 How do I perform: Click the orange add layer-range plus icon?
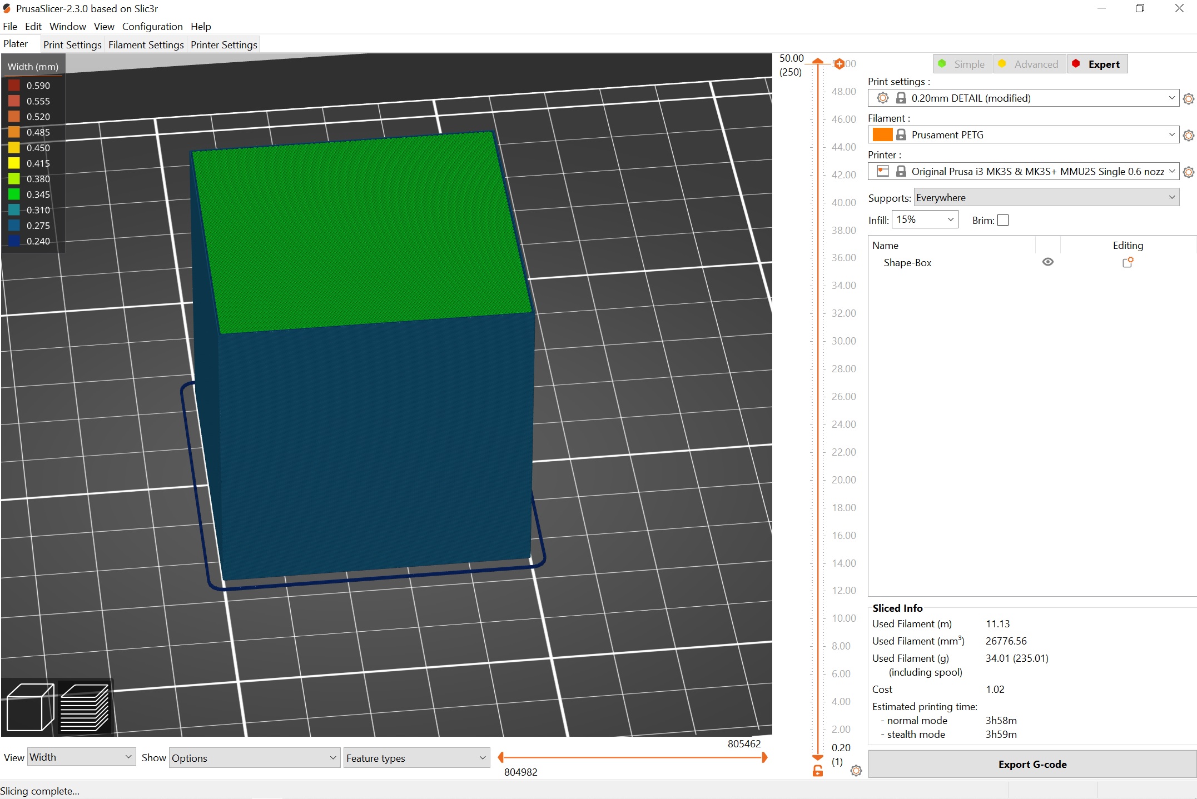(840, 63)
